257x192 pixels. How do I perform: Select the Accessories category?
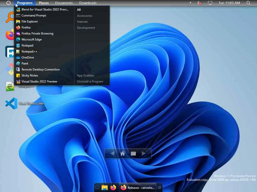[85, 16]
